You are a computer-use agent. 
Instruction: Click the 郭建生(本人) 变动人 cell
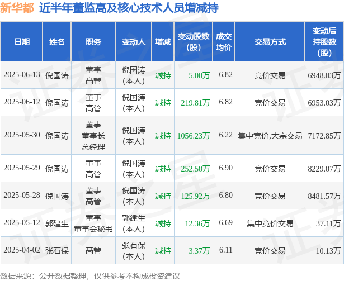coord(134,223)
